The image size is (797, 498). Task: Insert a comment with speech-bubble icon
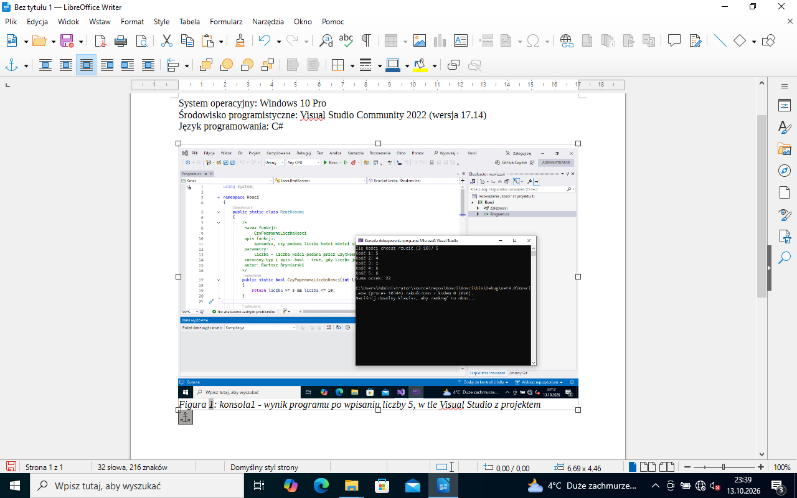click(x=674, y=41)
